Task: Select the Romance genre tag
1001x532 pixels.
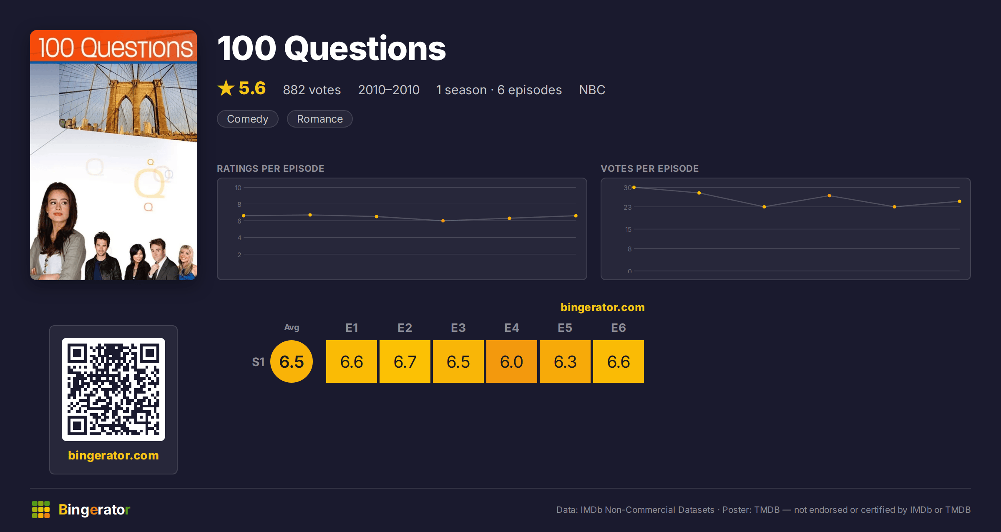Action: coord(320,119)
